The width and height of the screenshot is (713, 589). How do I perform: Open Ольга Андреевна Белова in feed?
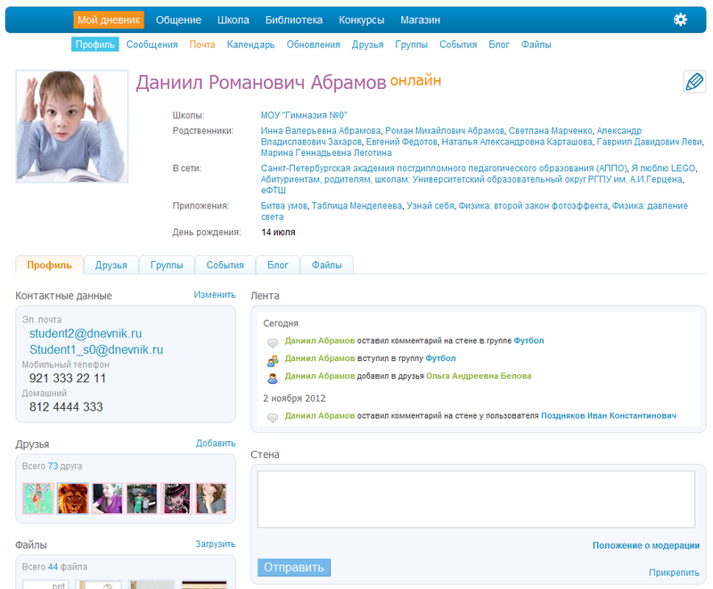479,376
